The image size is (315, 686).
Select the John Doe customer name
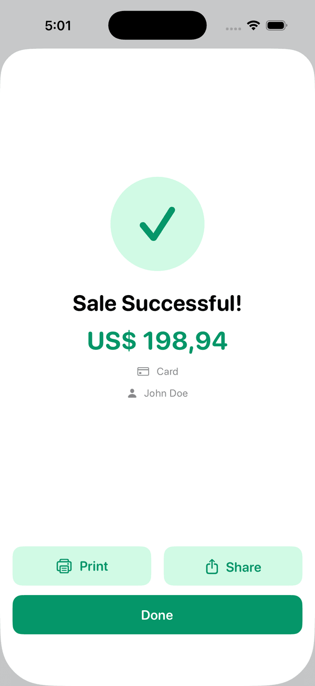166,394
